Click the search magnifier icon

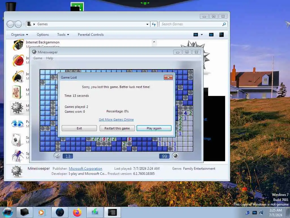click(224, 24)
